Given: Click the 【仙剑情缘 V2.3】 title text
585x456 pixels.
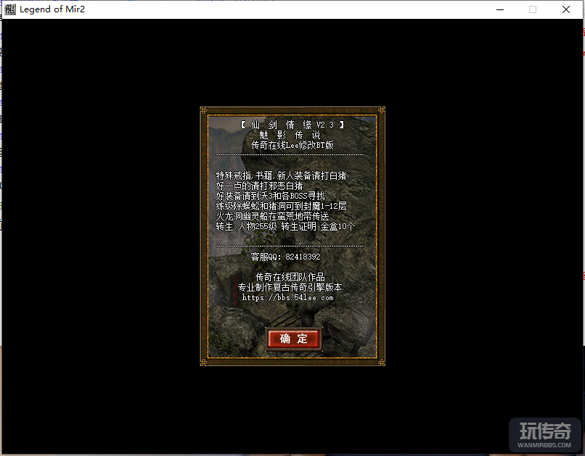Looking at the screenshot, I should tap(292, 125).
